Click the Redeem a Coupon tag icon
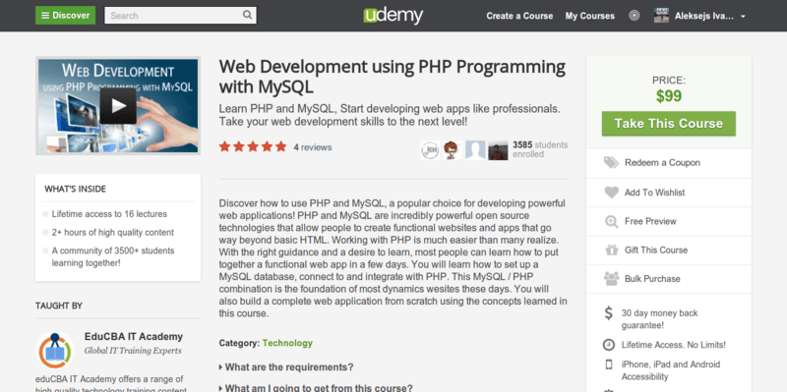787x392 pixels. tap(611, 162)
